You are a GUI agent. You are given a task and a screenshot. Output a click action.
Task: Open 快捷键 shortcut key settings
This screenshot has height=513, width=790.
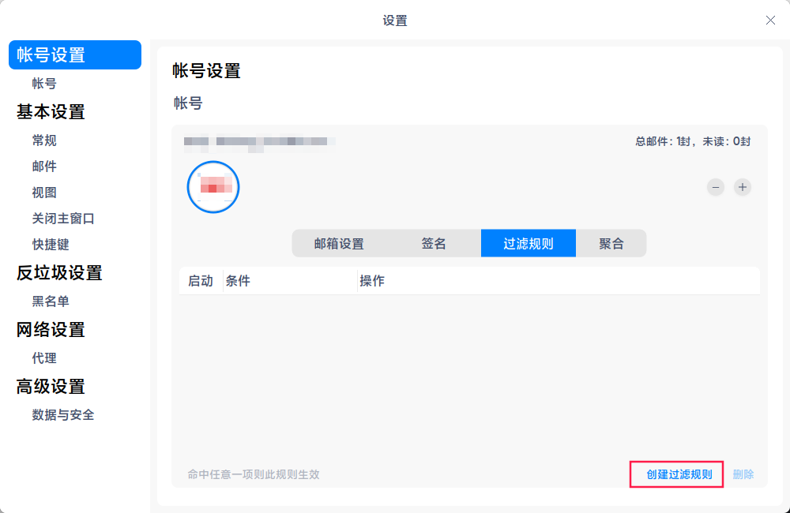click(x=51, y=245)
